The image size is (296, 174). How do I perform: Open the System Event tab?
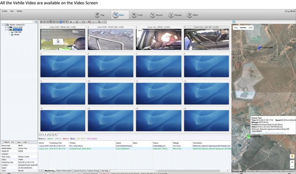point(79,171)
